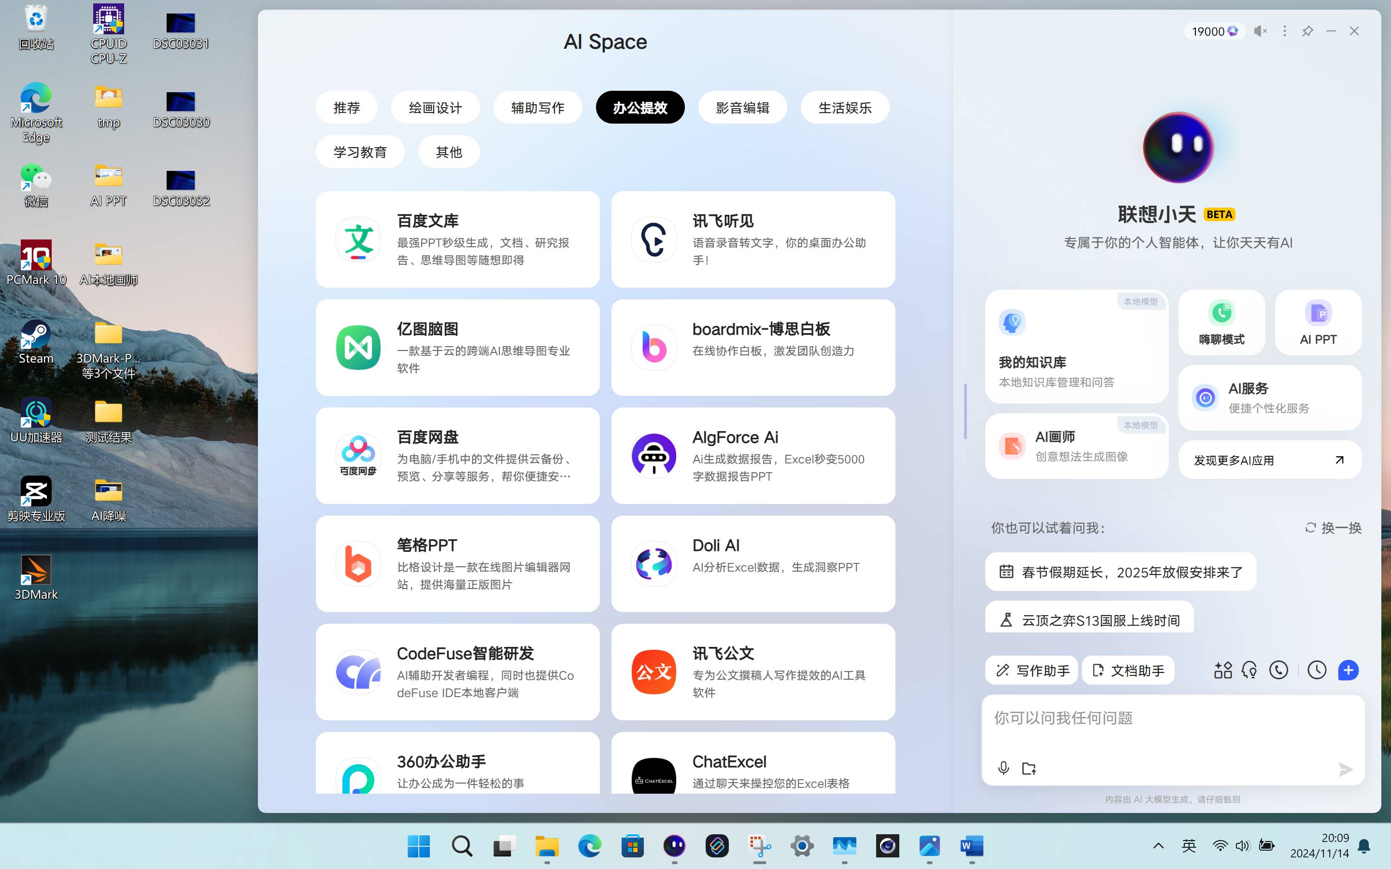Click the 19000 points badge

click(x=1214, y=31)
